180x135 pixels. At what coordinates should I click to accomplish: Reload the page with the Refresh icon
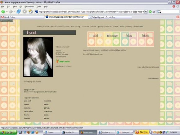[x=19, y=11]
